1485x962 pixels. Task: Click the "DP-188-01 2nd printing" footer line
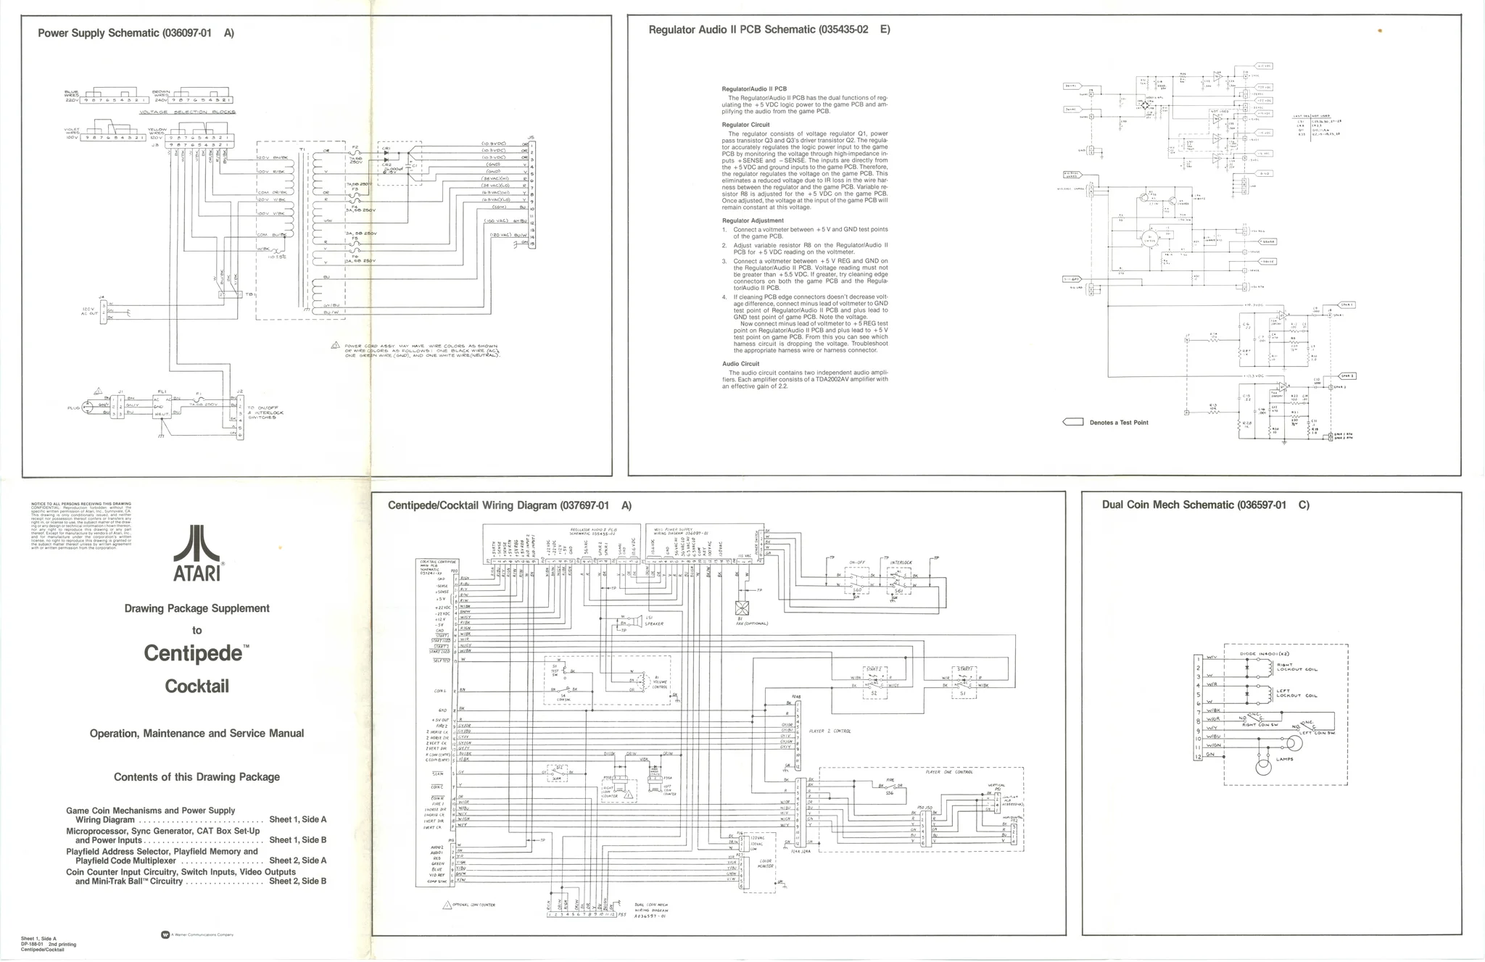(49, 944)
